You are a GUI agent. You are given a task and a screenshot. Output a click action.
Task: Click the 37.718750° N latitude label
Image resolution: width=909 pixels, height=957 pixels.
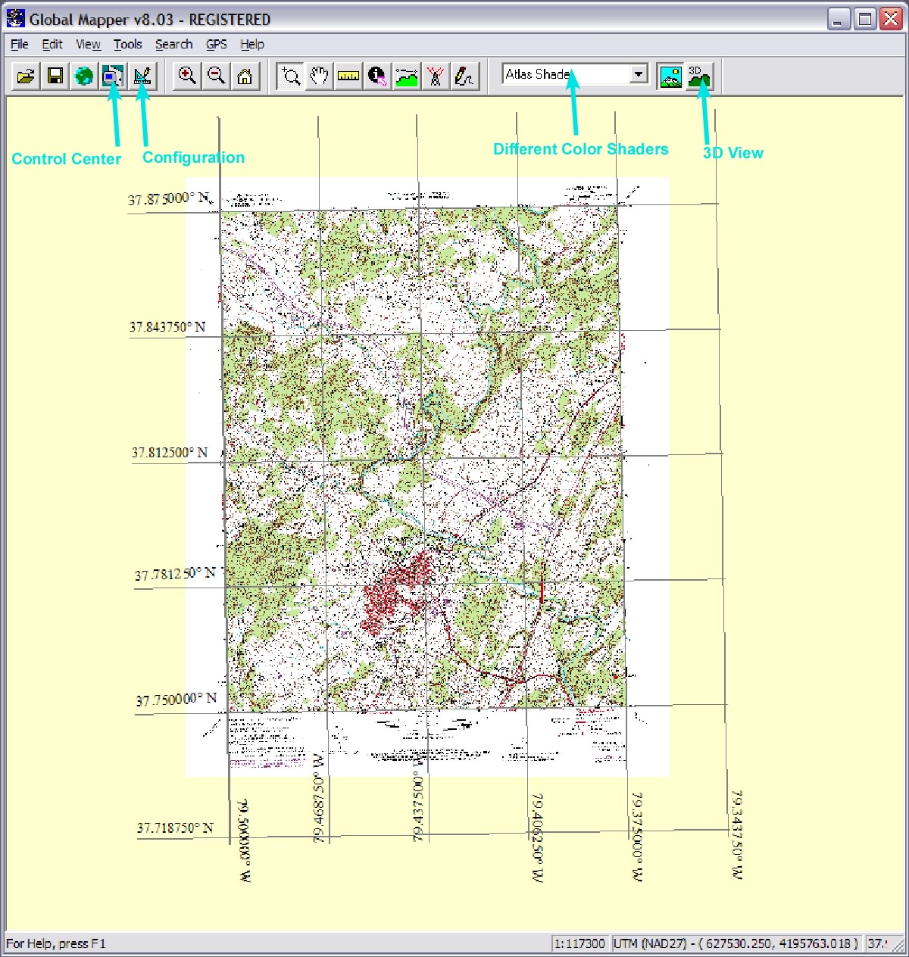175,828
